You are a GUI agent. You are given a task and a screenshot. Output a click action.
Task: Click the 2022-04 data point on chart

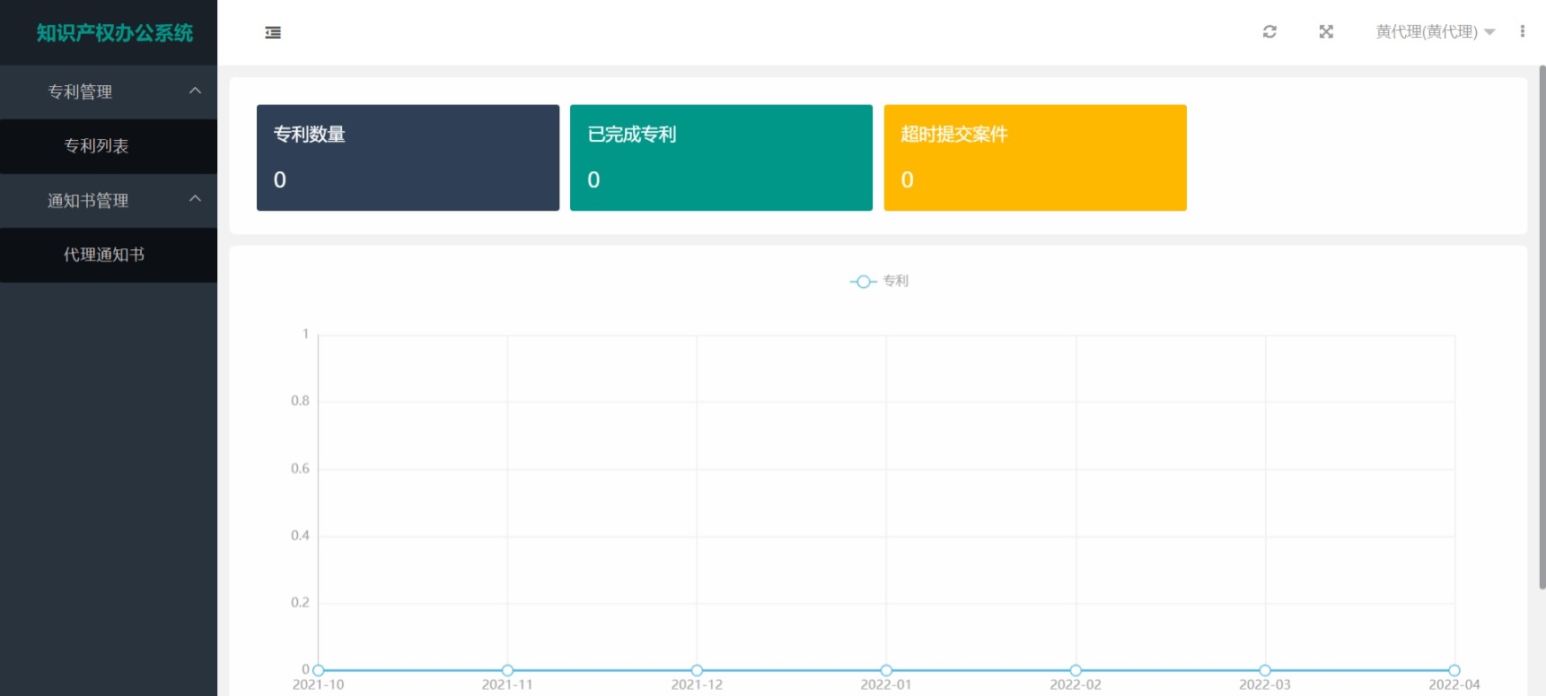[x=1454, y=670]
